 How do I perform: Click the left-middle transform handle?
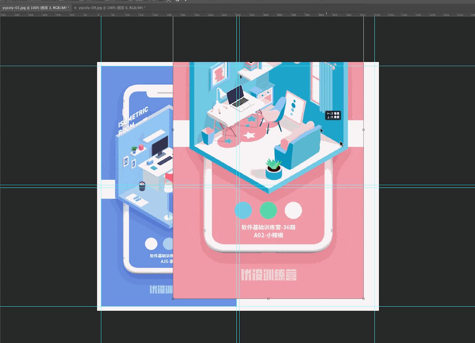173,130
